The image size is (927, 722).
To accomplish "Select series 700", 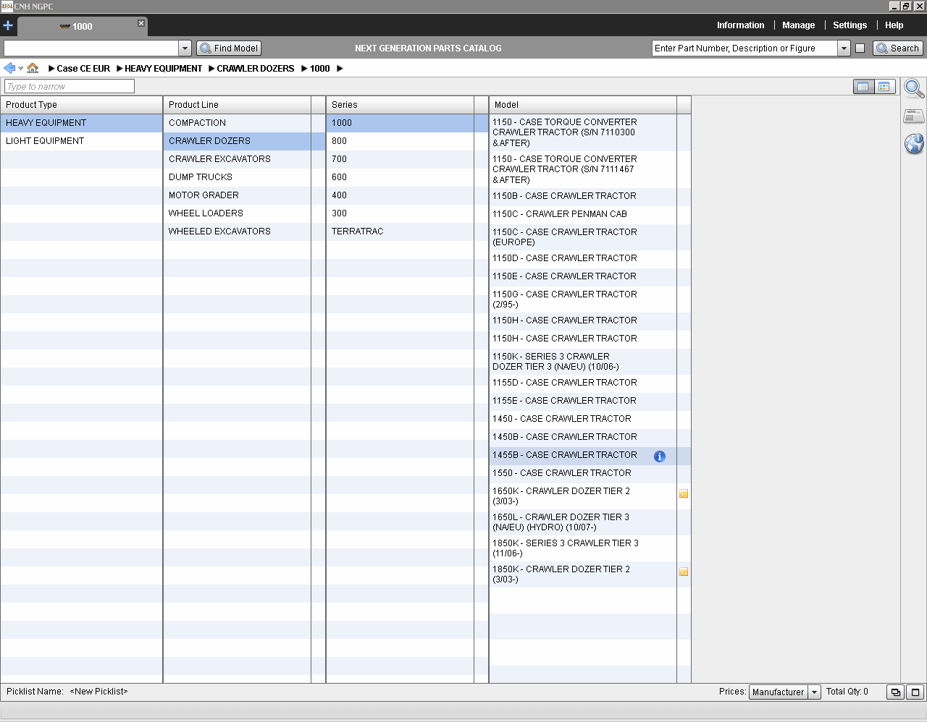I will [x=407, y=159].
